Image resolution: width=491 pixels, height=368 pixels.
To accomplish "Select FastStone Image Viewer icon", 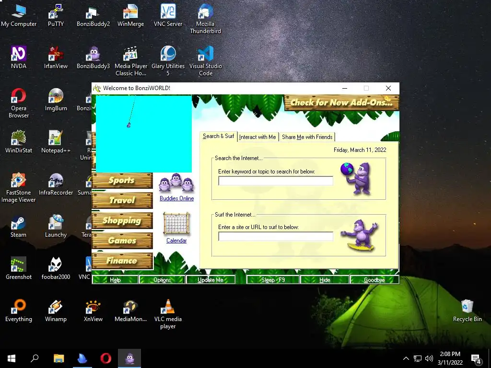I will 19,187.
